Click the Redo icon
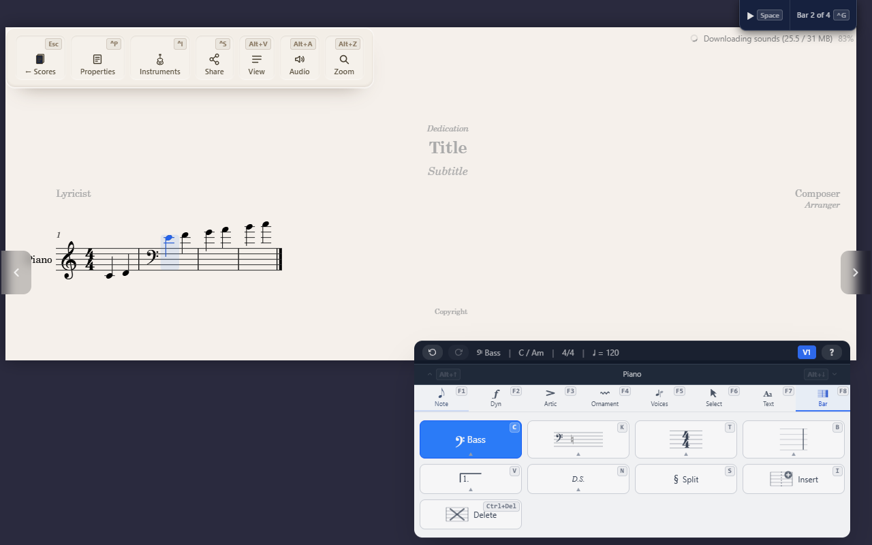 (x=458, y=352)
